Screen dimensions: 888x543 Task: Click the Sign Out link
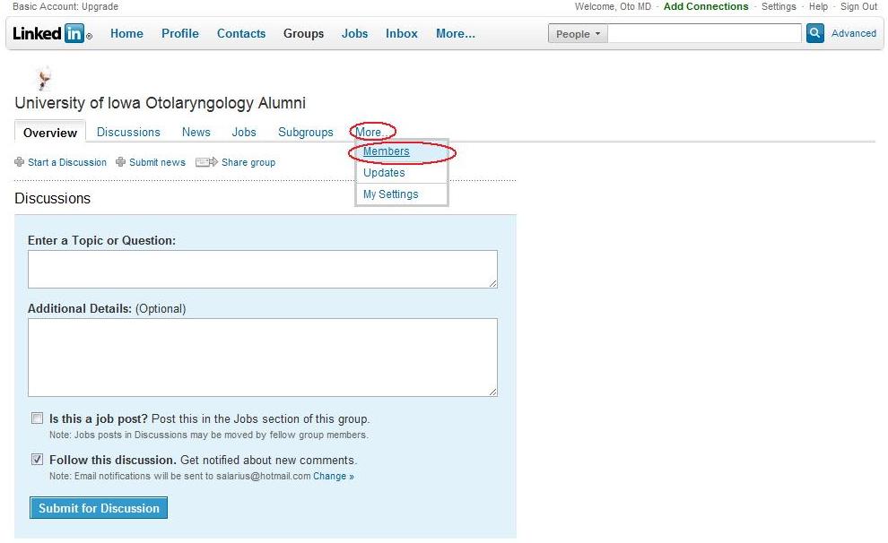[x=858, y=6]
